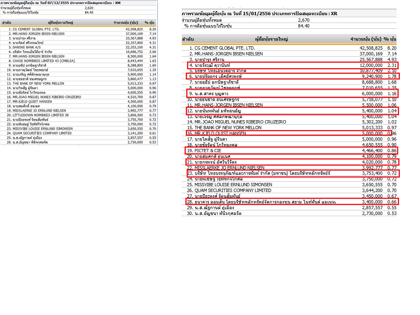Click MR.KJELD QUIST HANSEN in XM table
The height and width of the screenshot is (315, 420).
(32, 102)
